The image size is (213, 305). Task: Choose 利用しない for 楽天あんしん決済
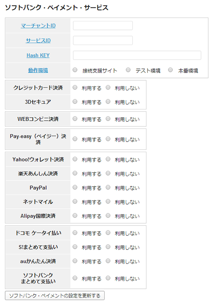(x=108, y=173)
